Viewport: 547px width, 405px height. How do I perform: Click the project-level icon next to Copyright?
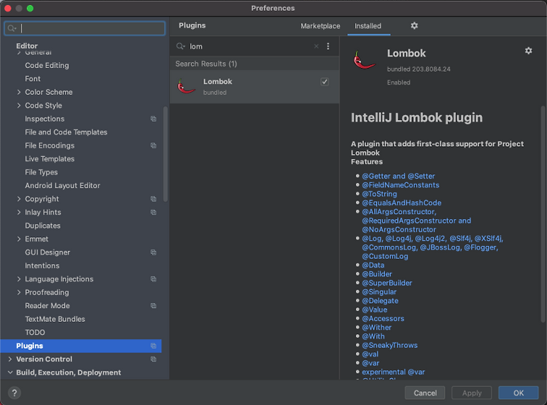[153, 198]
